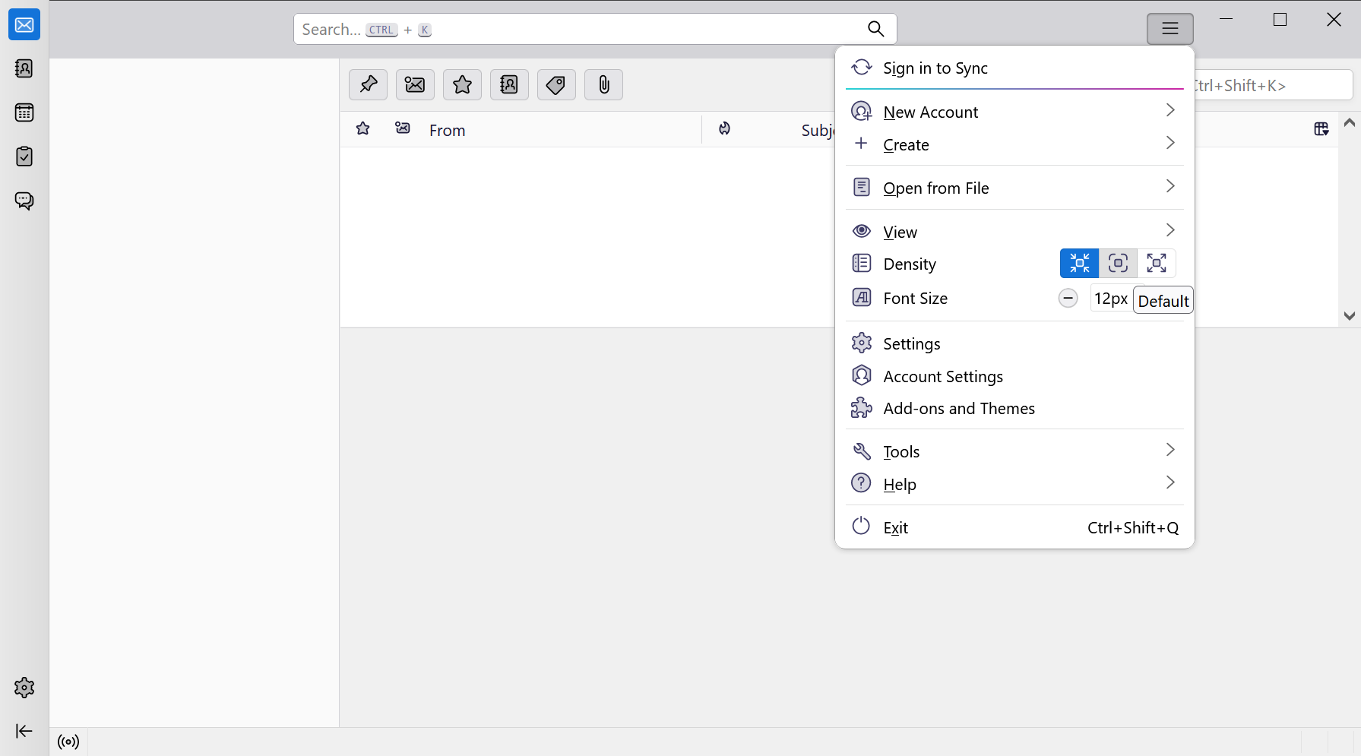Expand the Open from File submenu

(1014, 188)
